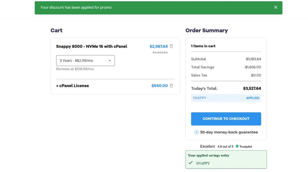Viewport: 308px width, 172px height.
Task: Click the discount applied message text
Action: (76, 7)
